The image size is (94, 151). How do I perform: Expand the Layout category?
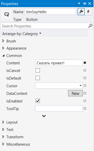[3, 122]
